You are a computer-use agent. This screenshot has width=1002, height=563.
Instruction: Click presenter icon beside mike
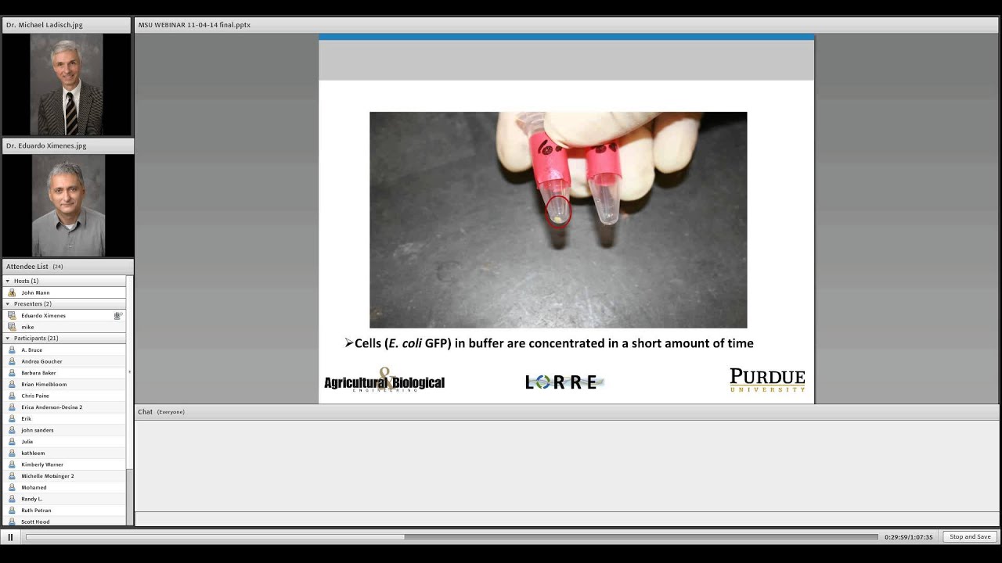click(12, 327)
